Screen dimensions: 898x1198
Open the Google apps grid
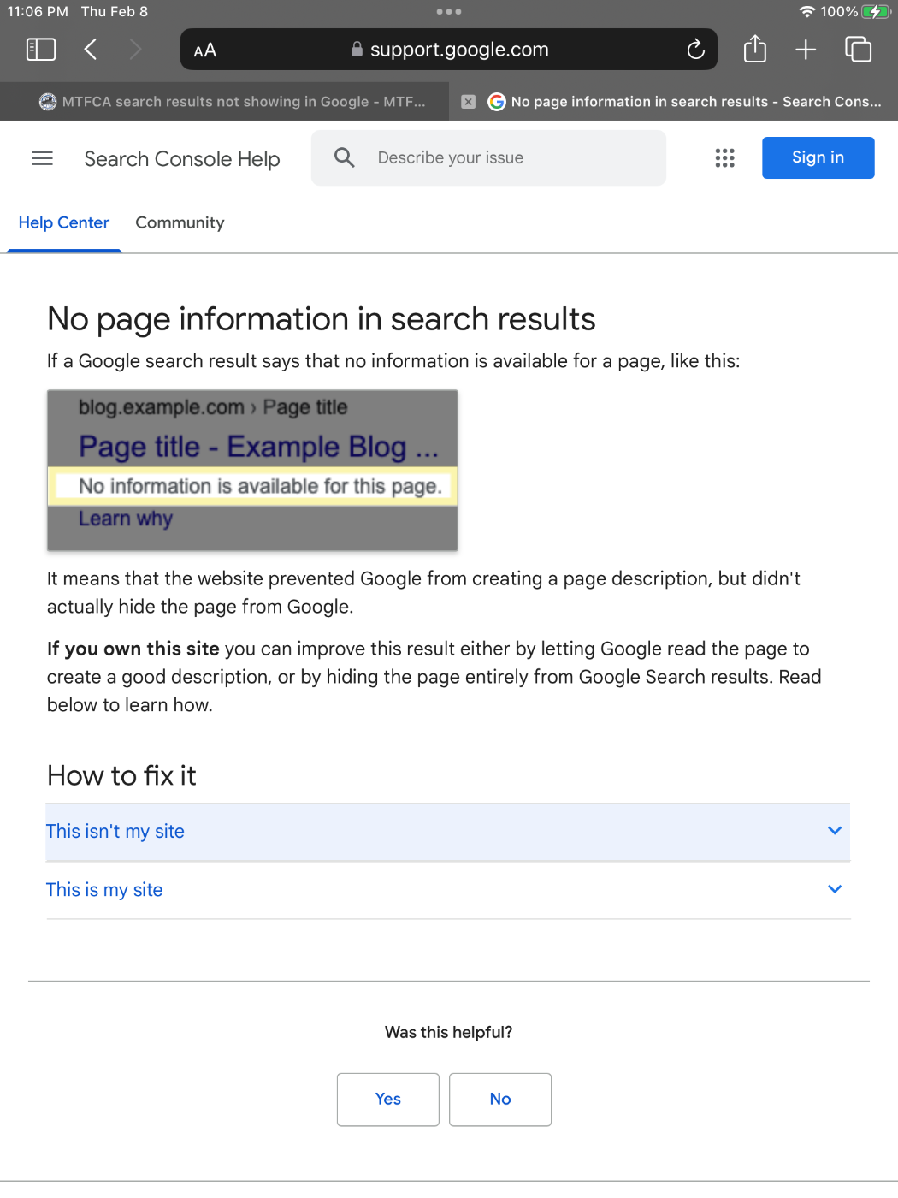click(724, 158)
